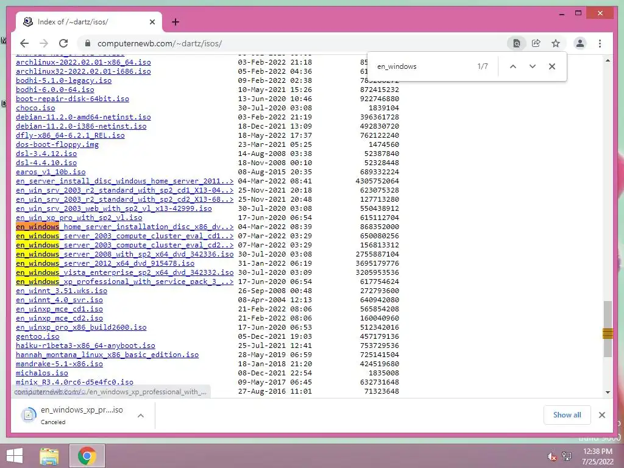
Task: Click the dsl-4.4.10.iso link
Action: click(46, 163)
